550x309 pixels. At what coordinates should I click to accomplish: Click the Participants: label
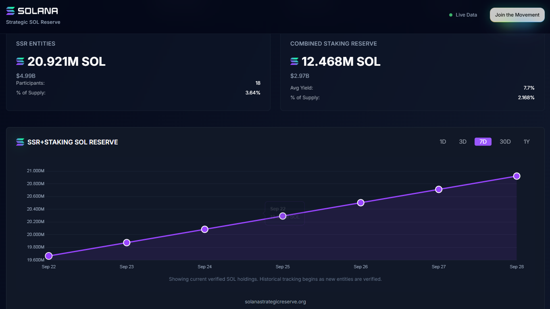tap(30, 83)
